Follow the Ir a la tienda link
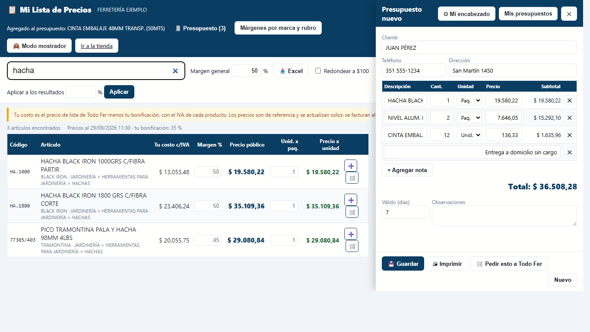This screenshot has height=332, width=590. point(97,46)
